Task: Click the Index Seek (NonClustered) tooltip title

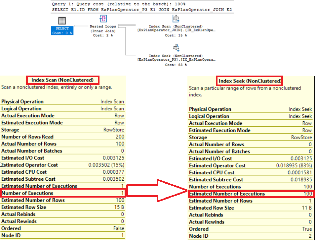Action: pos(250,81)
